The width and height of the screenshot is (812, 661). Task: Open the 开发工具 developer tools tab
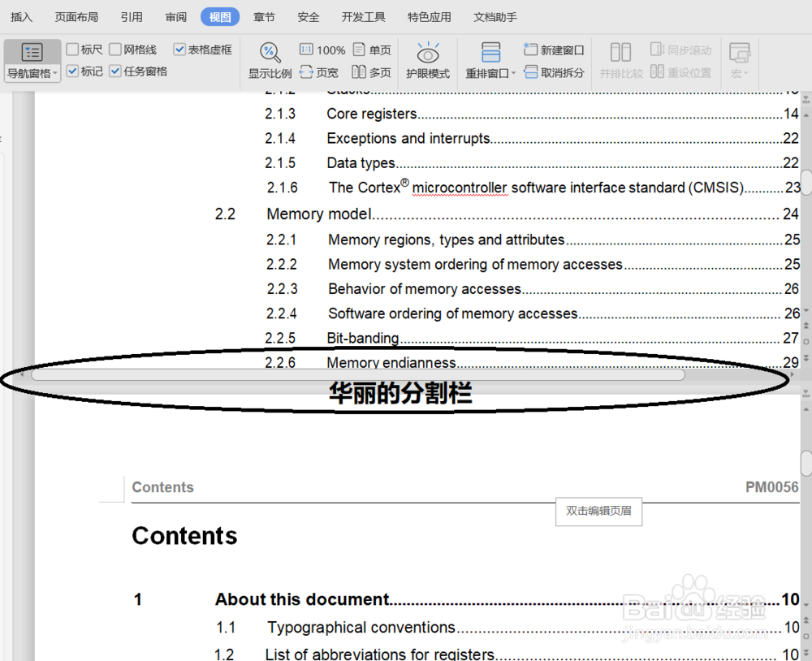pos(364,17)
